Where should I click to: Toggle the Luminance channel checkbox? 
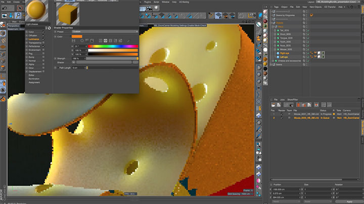(43, 39)
